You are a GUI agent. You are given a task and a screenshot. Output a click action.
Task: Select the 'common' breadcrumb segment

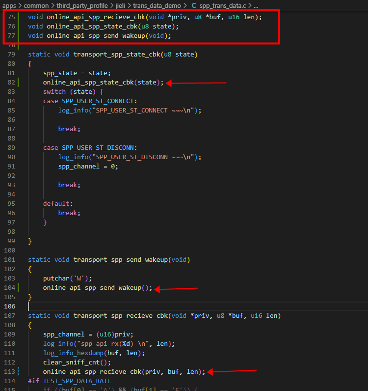pyautogui.click(x=36, y=5)
